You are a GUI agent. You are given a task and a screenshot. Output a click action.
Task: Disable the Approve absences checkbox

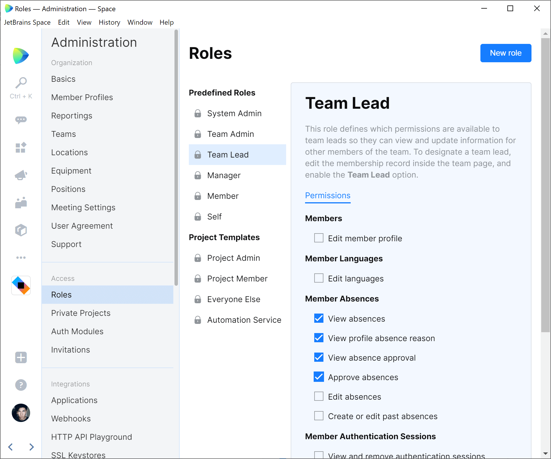tap(319, 377)
